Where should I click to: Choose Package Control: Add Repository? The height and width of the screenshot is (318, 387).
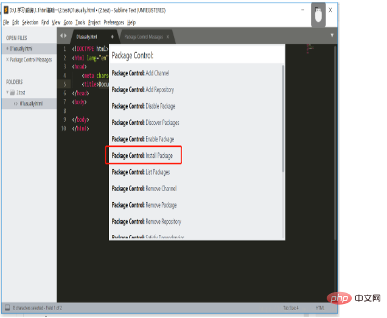click(x=195, y=90)
